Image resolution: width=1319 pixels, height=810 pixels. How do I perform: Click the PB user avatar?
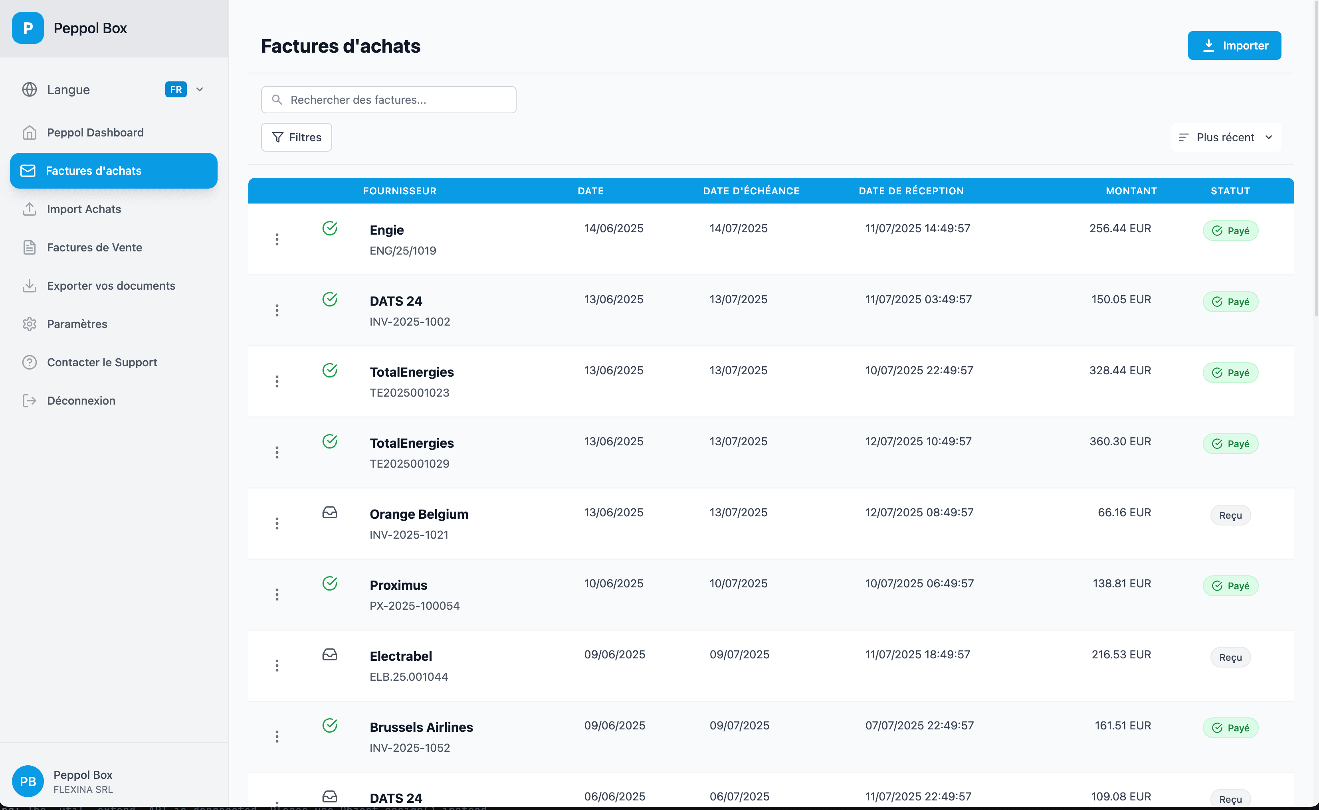point(28,781)
